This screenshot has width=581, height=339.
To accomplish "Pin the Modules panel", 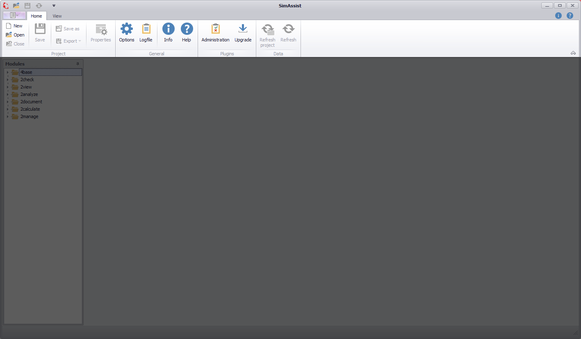I will [x=77, y=64].
